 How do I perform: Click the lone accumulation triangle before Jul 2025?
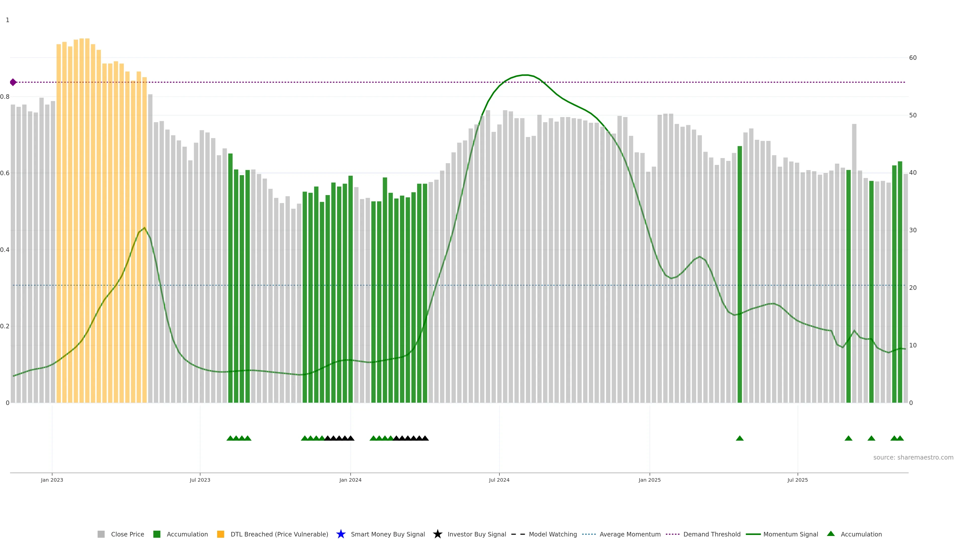(740, 438)
